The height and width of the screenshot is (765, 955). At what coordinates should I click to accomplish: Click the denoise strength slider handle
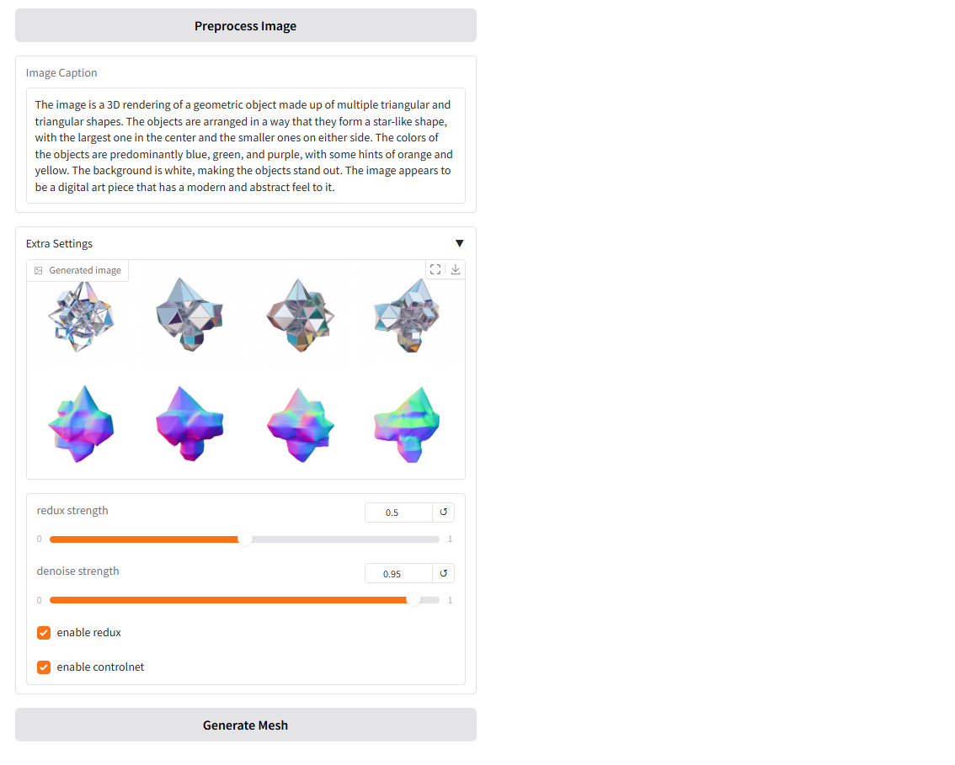coord(413,600)
